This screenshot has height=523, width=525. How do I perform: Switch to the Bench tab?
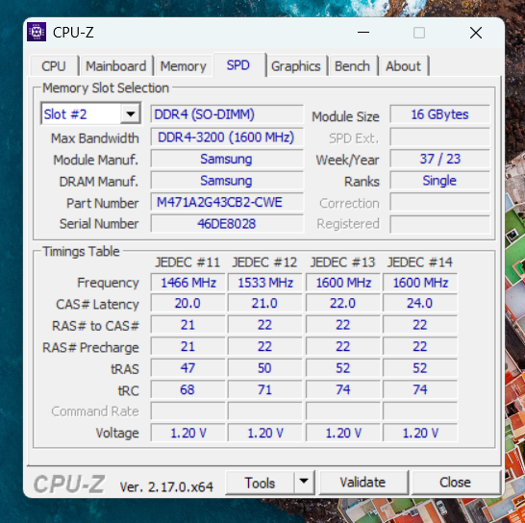352,66
